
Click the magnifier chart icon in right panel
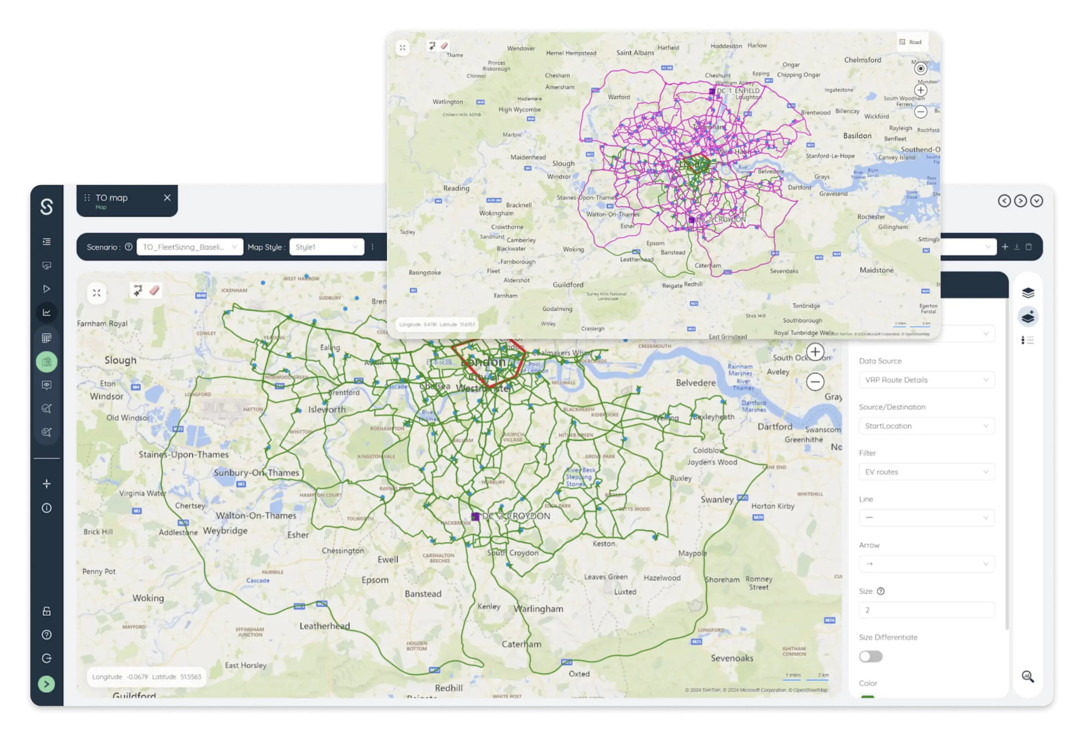click(x=1028, y=676)
